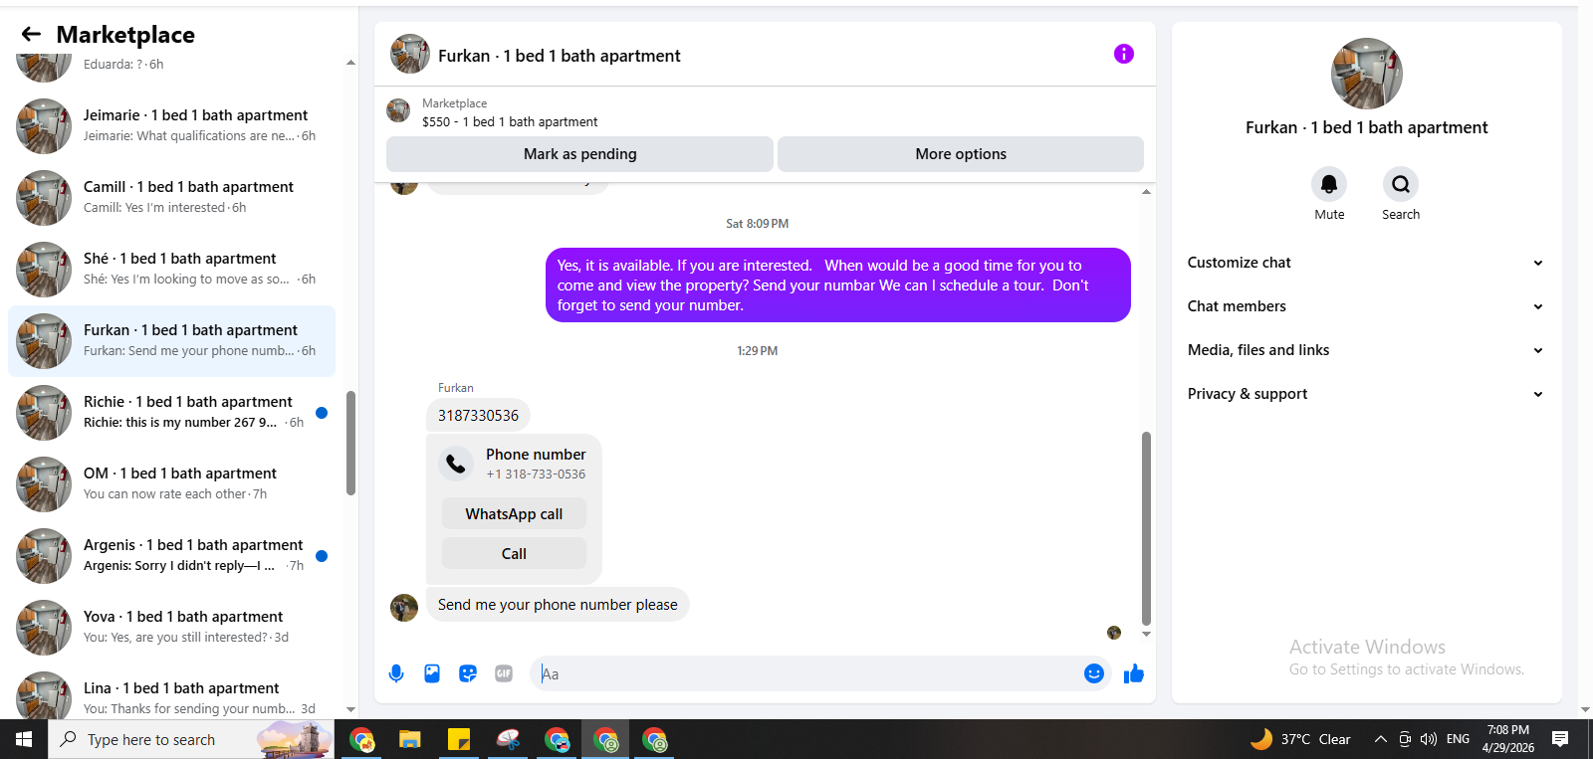Screen dimensions: 1593x759
Task: Attach a photo with the image icon
Action: click(432, 673)
